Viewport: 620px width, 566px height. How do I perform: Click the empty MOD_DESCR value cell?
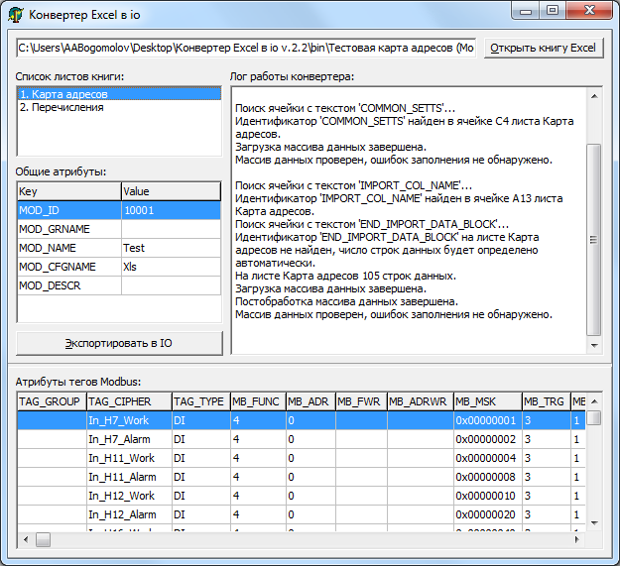click(170, 285)
